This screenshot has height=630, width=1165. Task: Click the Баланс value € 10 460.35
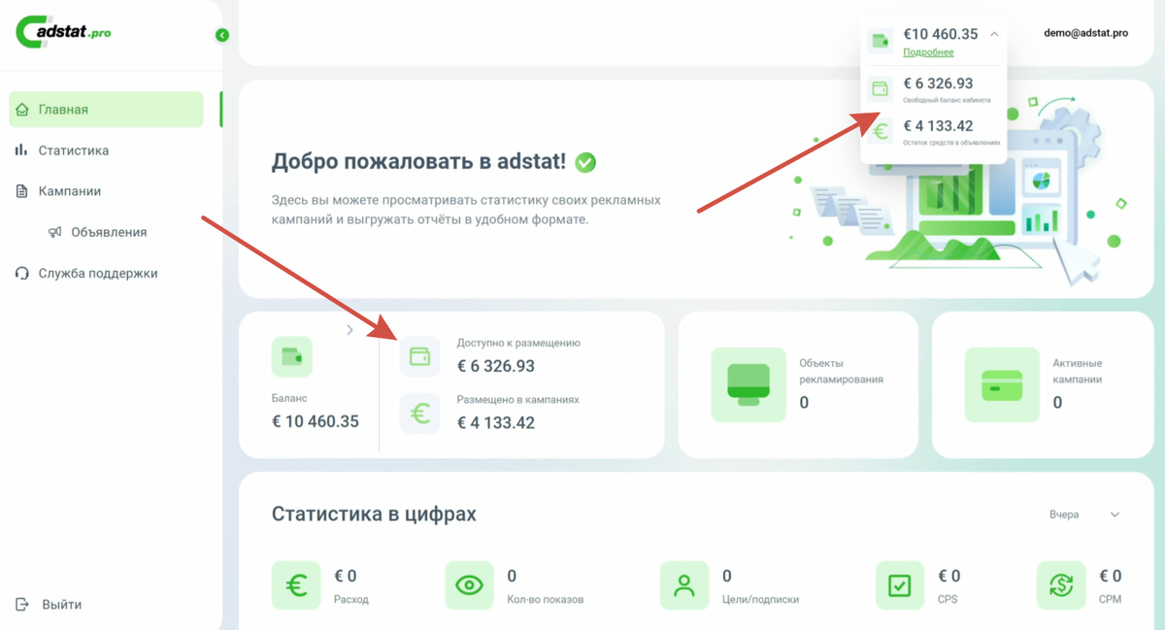316,422
